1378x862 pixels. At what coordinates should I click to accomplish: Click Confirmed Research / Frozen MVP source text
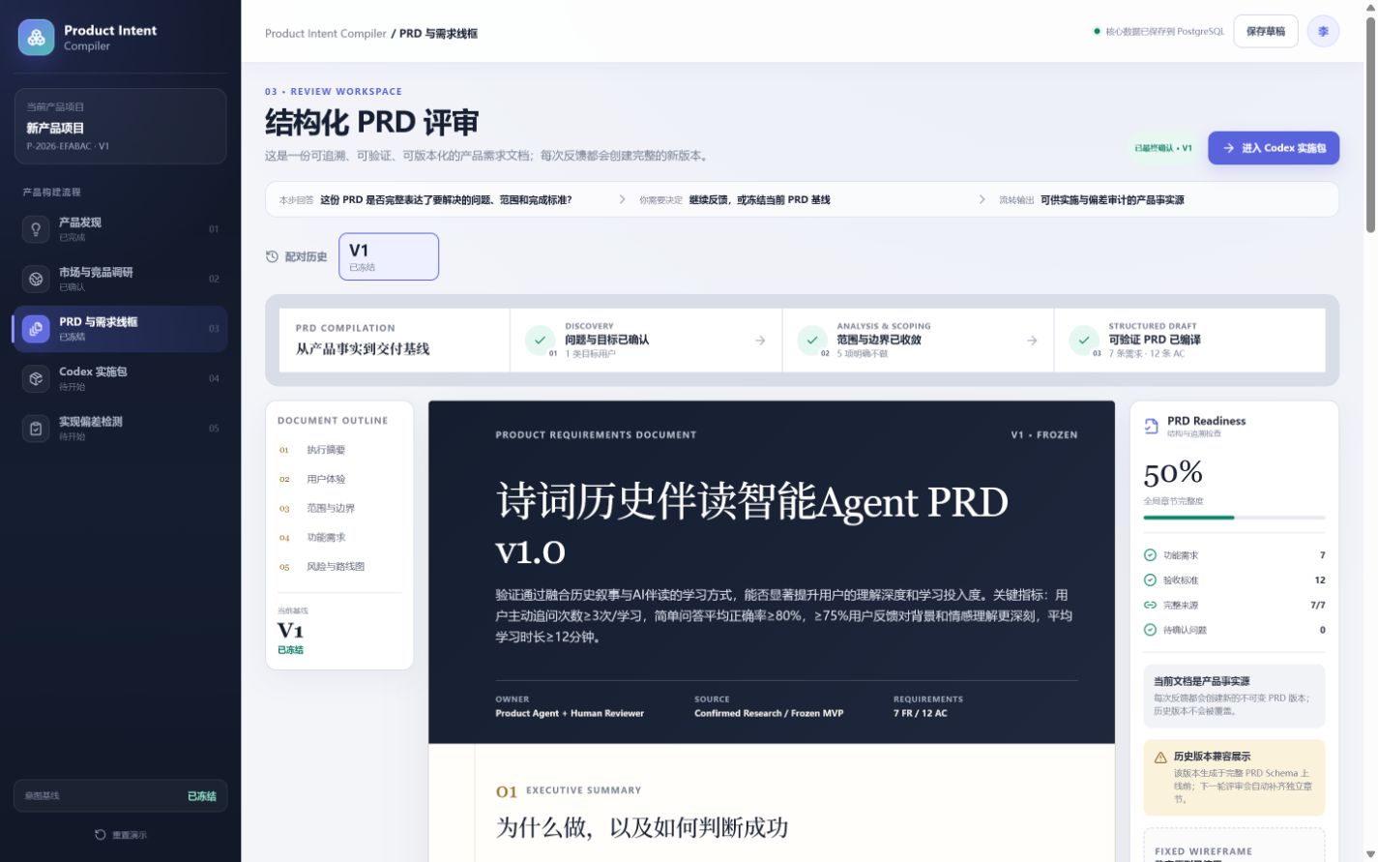[x=769, y=713]
